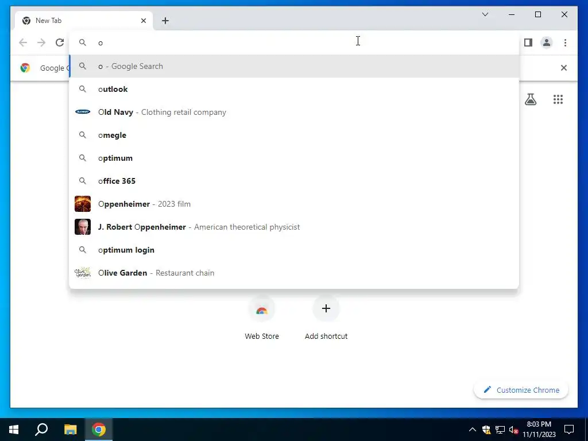Viewport: 588px width, 441px height.
Task: Open the Windows Security tray icon
Action: tap(486, 430)
